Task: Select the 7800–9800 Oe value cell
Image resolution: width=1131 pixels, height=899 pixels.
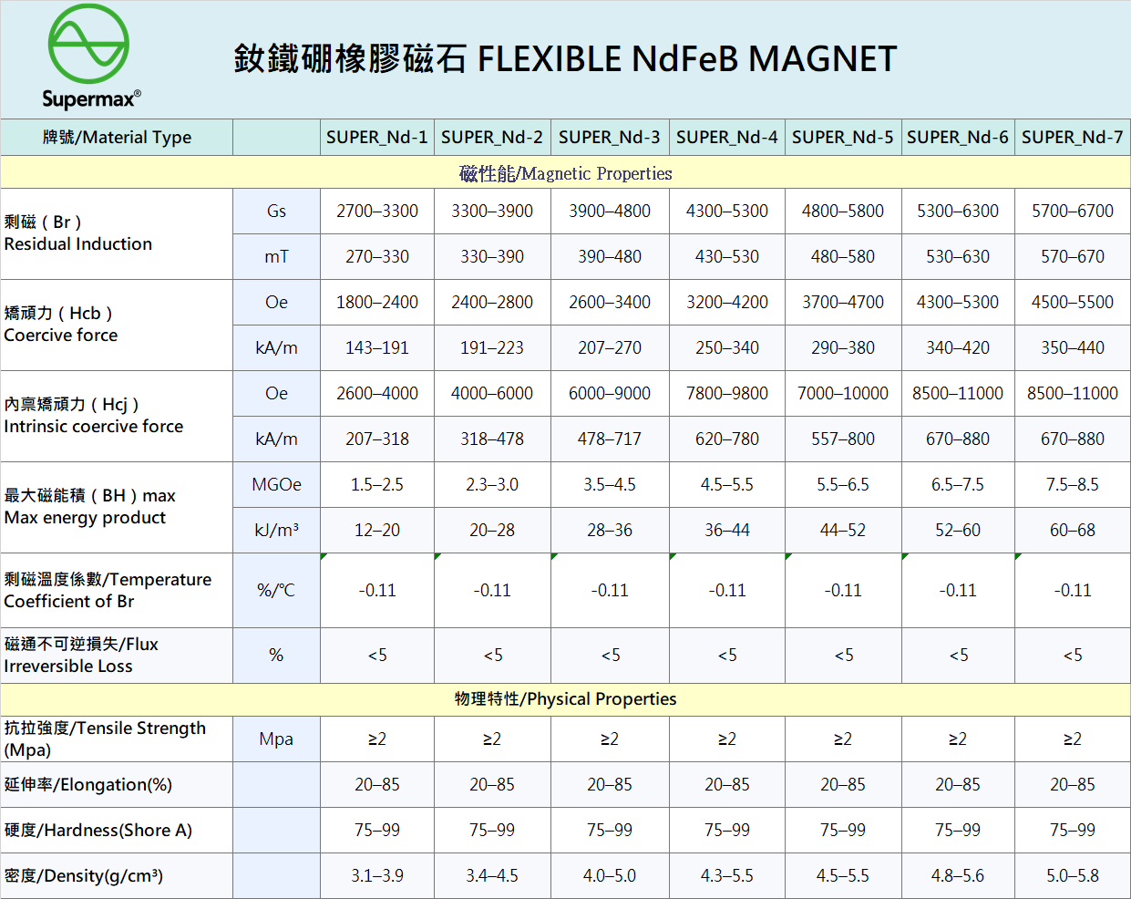Action: pos(726,394)
